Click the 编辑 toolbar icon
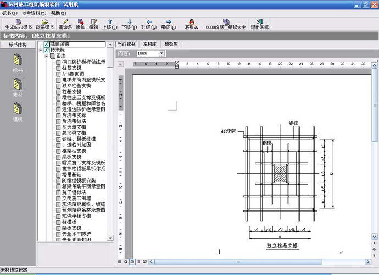This screenshot has width=379, height=275. [93, 24]
